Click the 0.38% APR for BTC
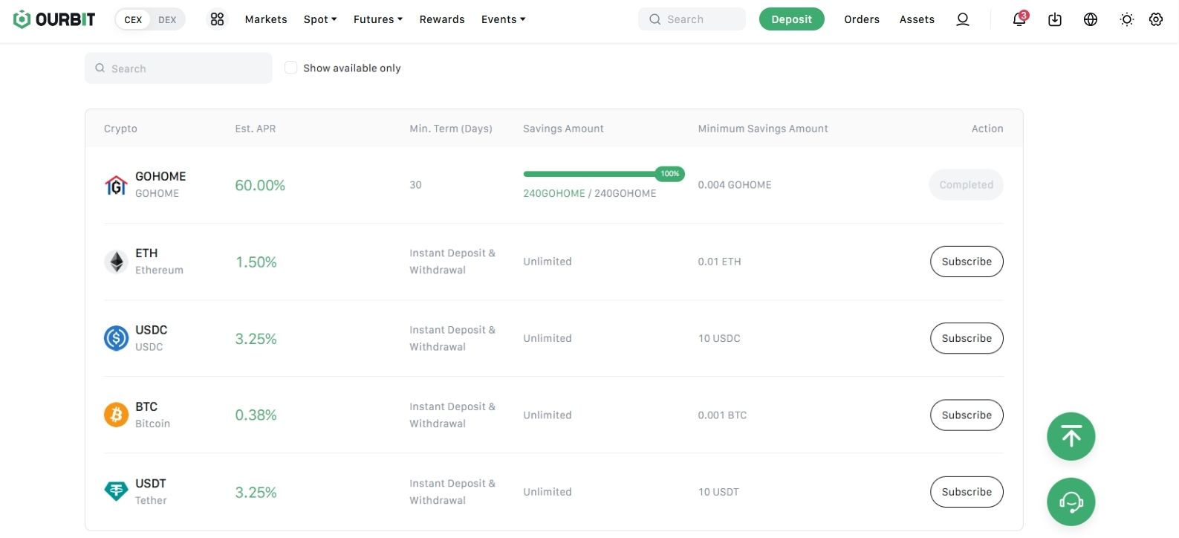 (x=256, y=415)
